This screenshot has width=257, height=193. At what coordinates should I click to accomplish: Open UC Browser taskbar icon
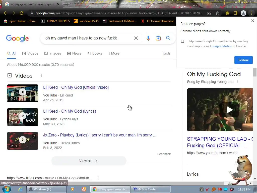pyautogui.click(x=84, y=189)
